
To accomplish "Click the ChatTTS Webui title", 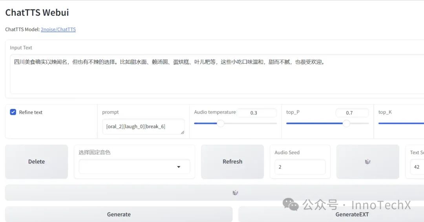I will tap(37, 13).
